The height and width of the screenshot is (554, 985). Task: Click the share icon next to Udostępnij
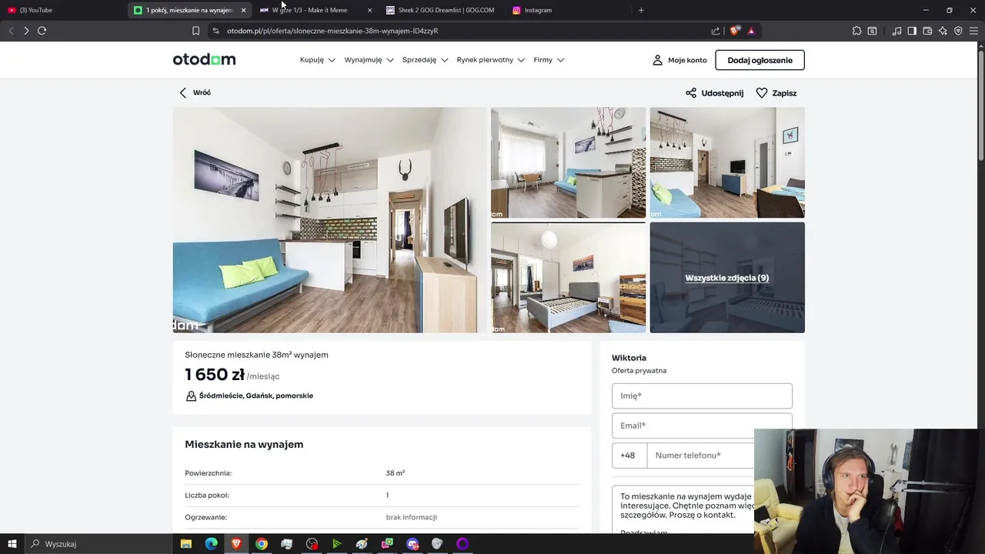click(x=691, y=92)
